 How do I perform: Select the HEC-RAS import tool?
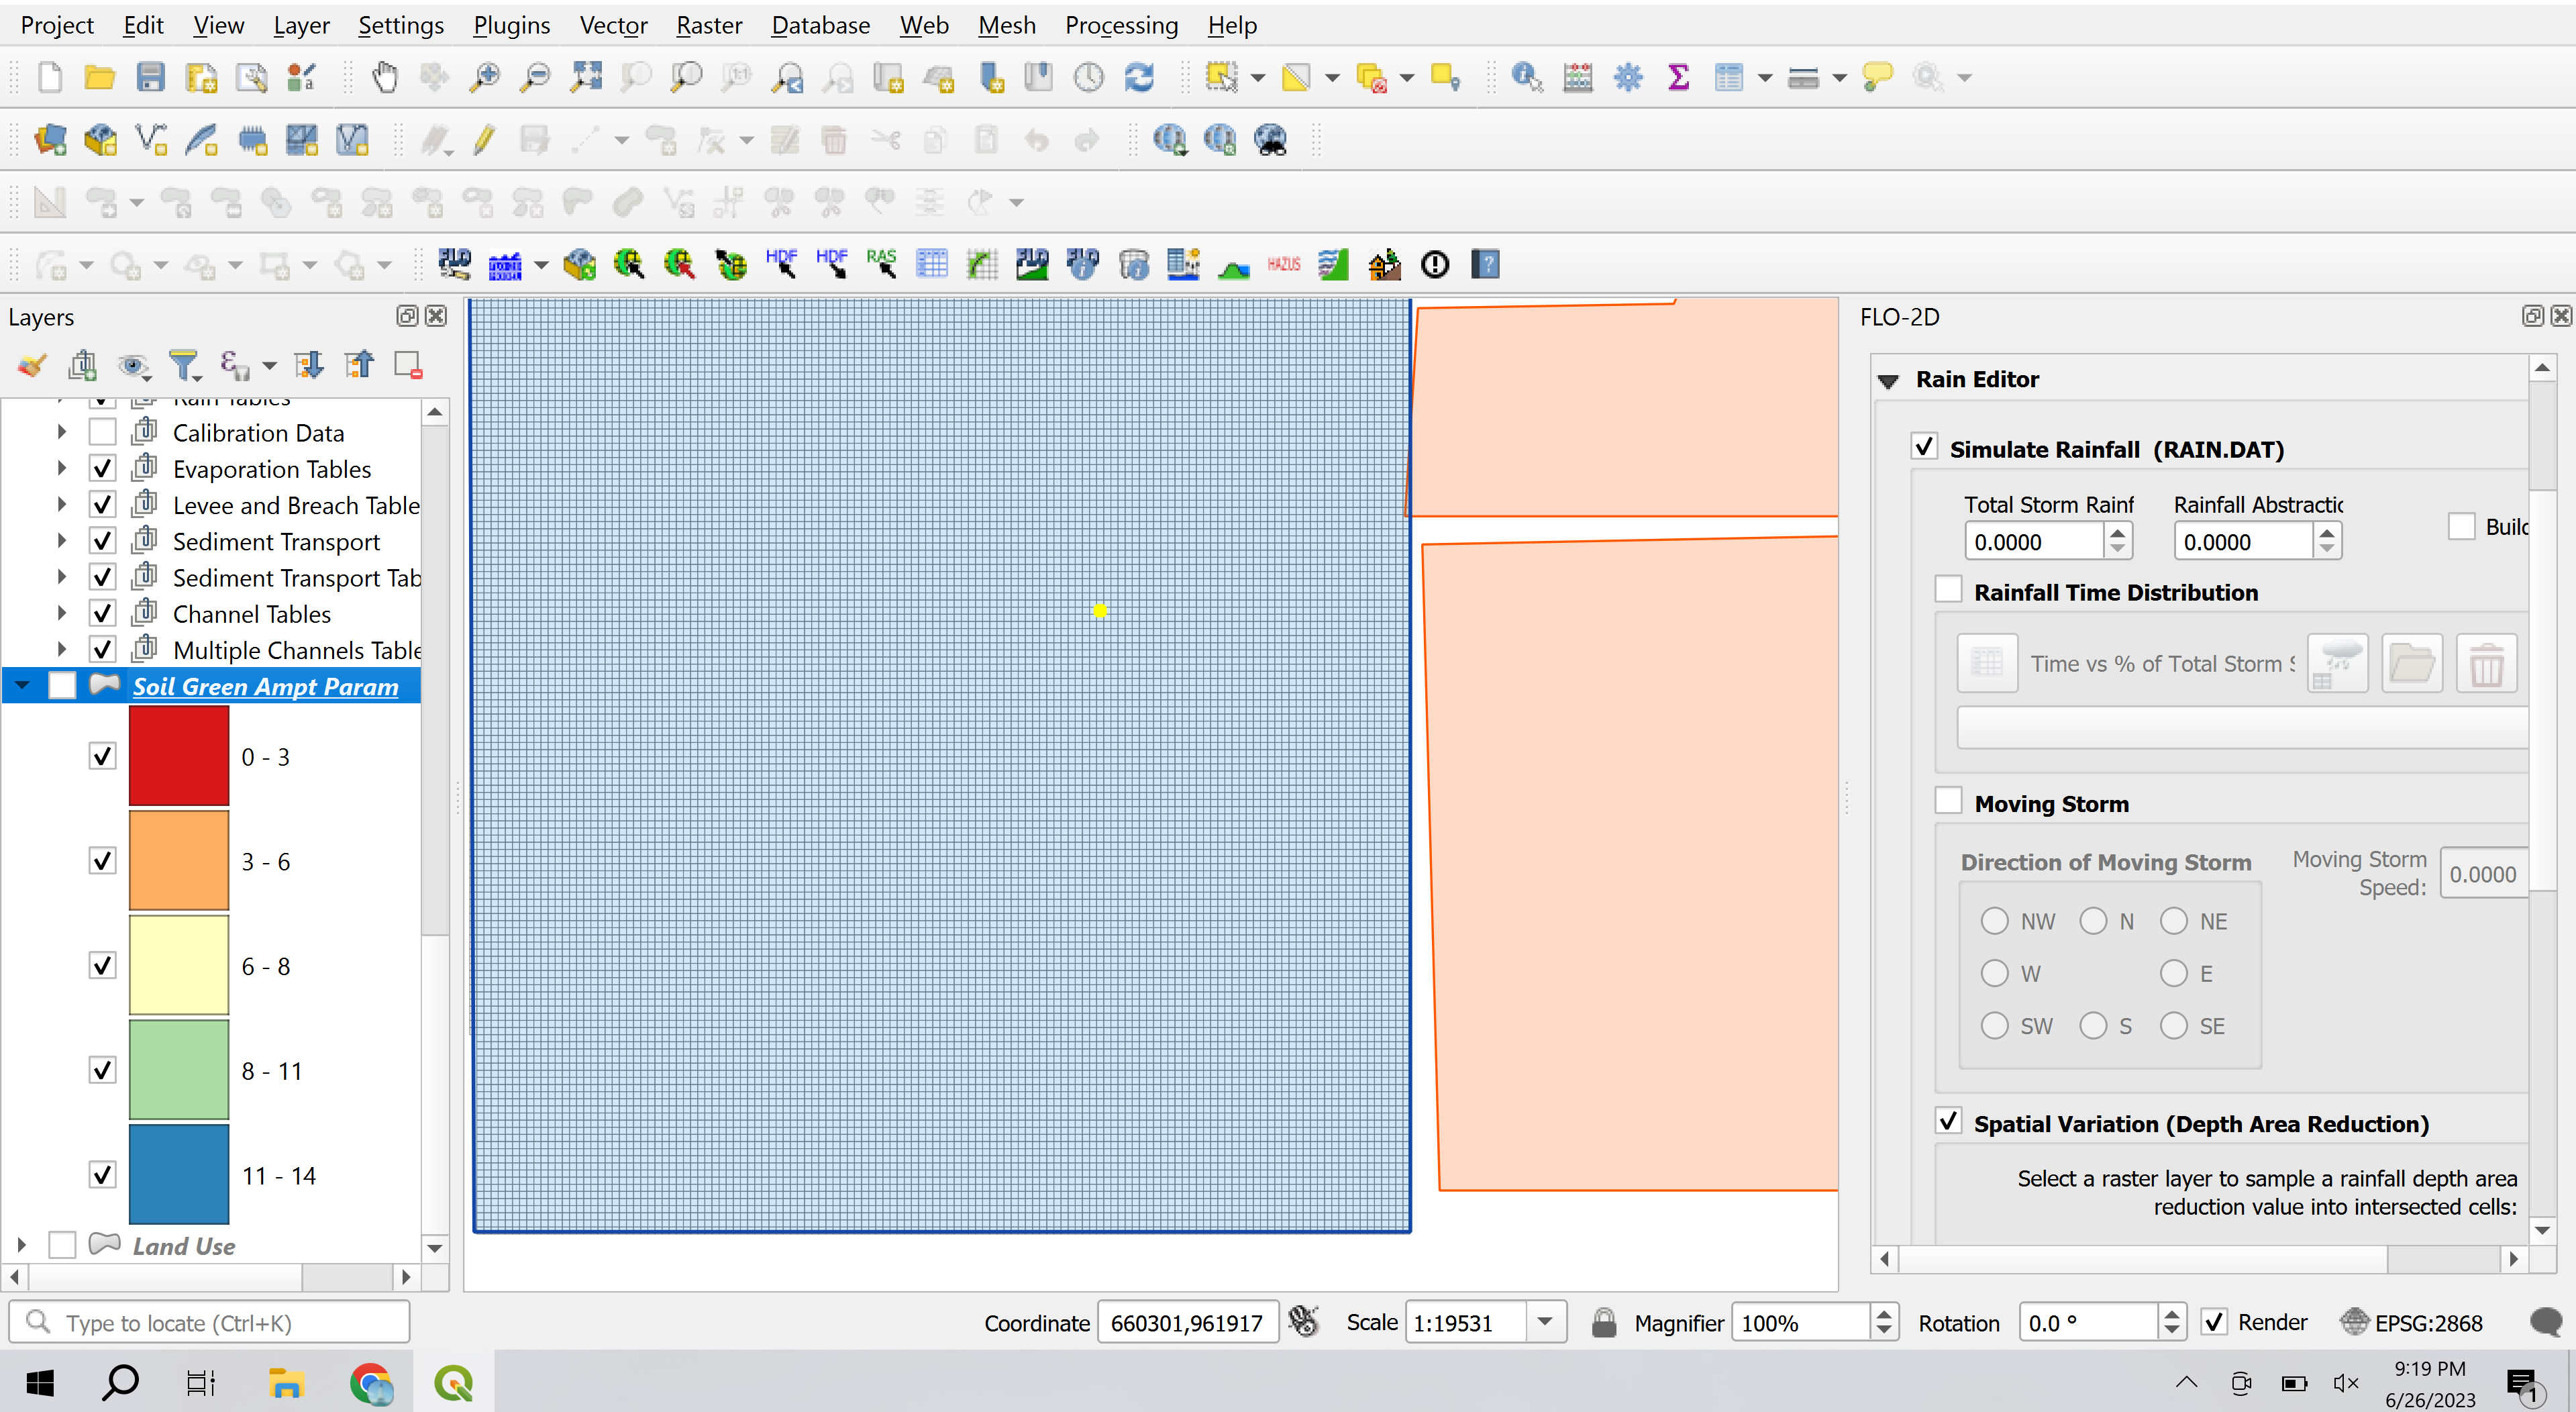[x=882, y=264]
